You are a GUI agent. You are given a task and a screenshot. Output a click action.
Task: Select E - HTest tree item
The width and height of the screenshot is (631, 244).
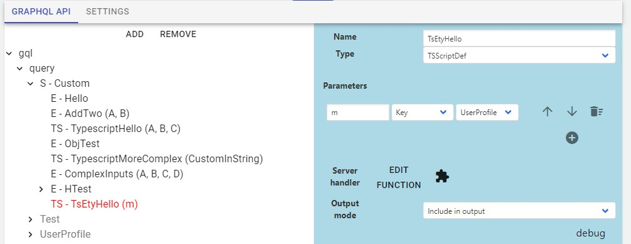(71, 189)
